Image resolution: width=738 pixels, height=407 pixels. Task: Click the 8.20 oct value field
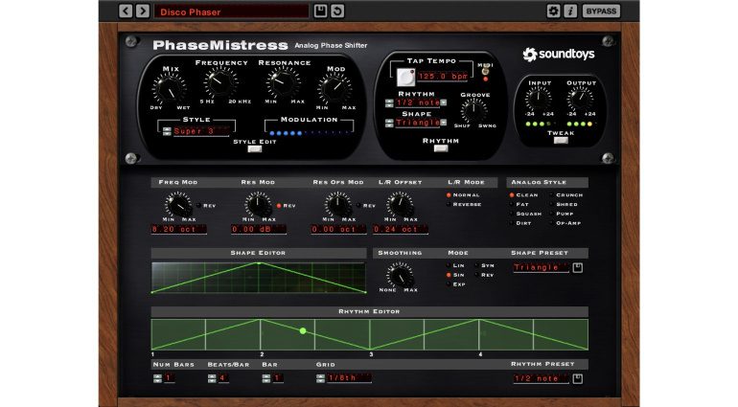click(179, 230)
